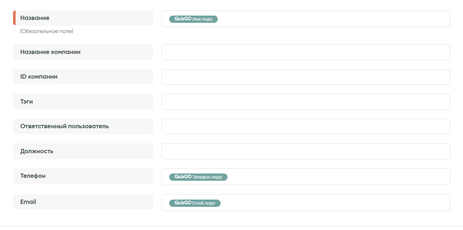Image resolution: width=463 pixels, height=230 pixels.
Task: Focus the Тэги input field
Action: pos(305,102)
